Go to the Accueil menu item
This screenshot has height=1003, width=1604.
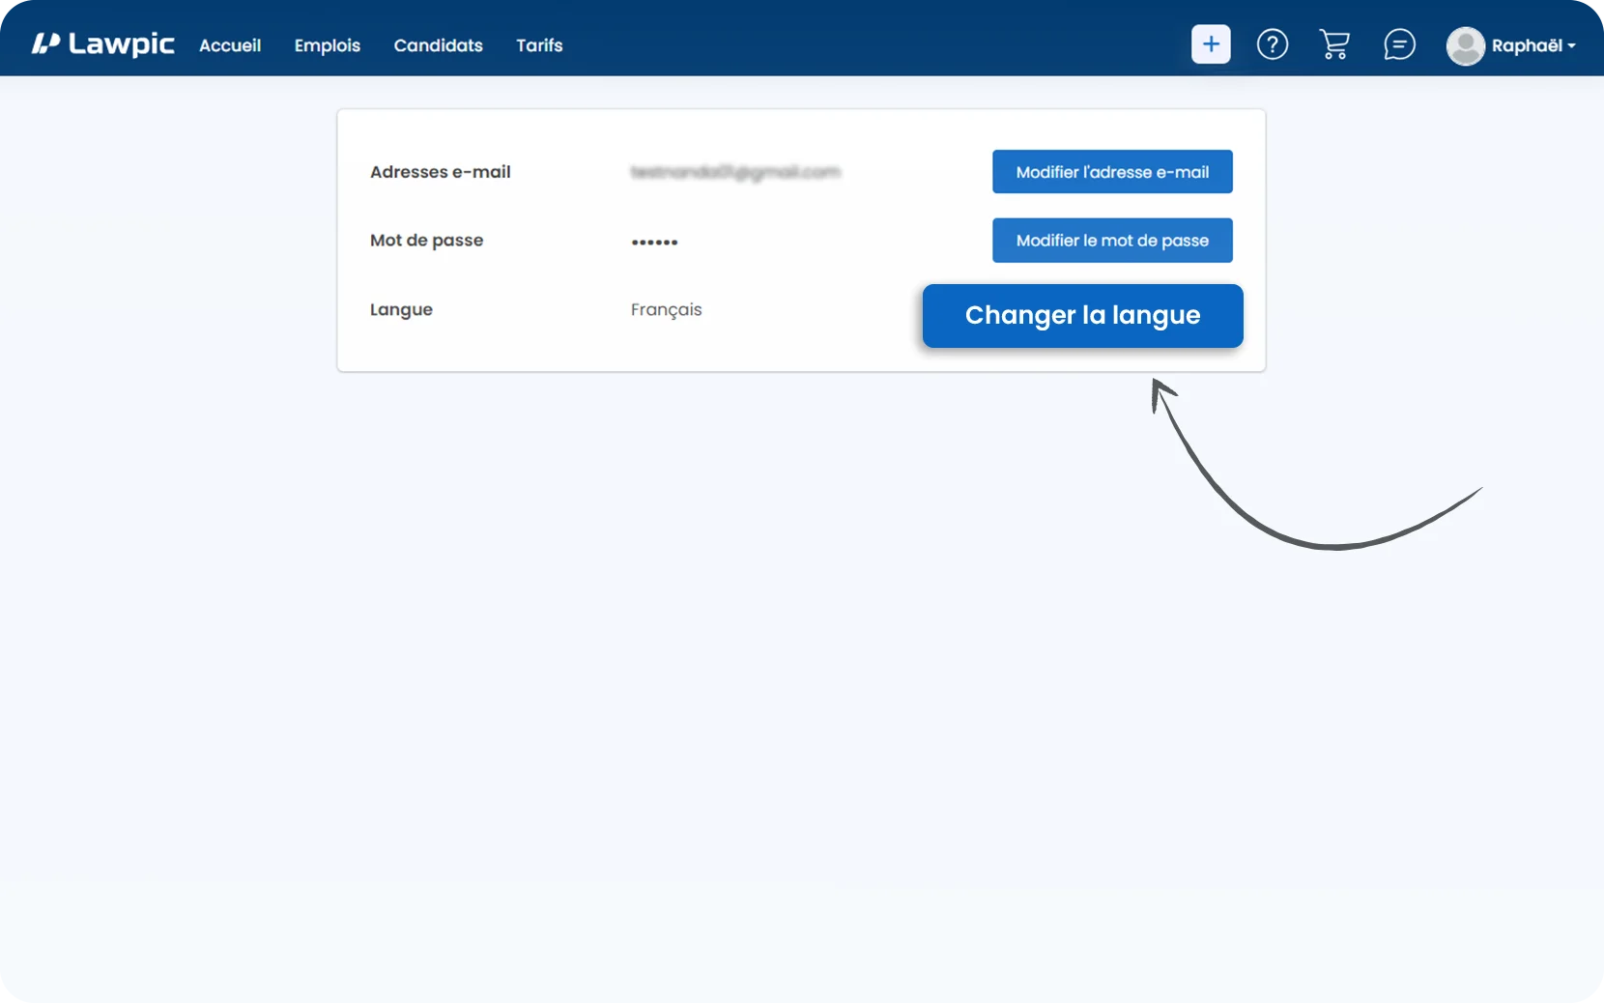click(x=230, y=45)
